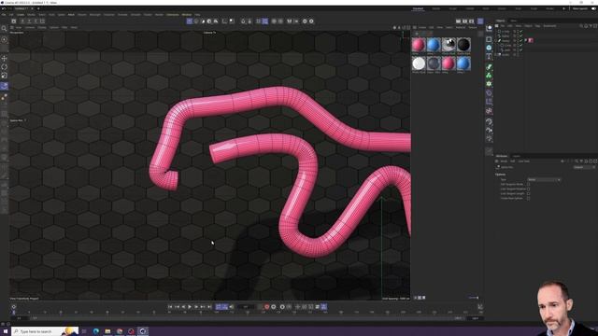Image resolution: width=598 pixels, height=336 pixels.
Task: Click the magnifier search icon at top left
Action: 4,29
